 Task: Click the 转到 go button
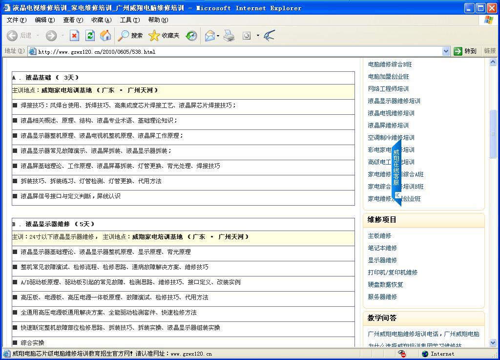[x=465, y=51]
